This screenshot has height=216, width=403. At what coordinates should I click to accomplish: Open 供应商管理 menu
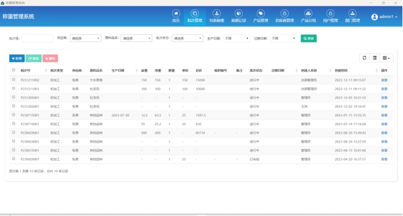pyautogui.click(x=284, y=16)
